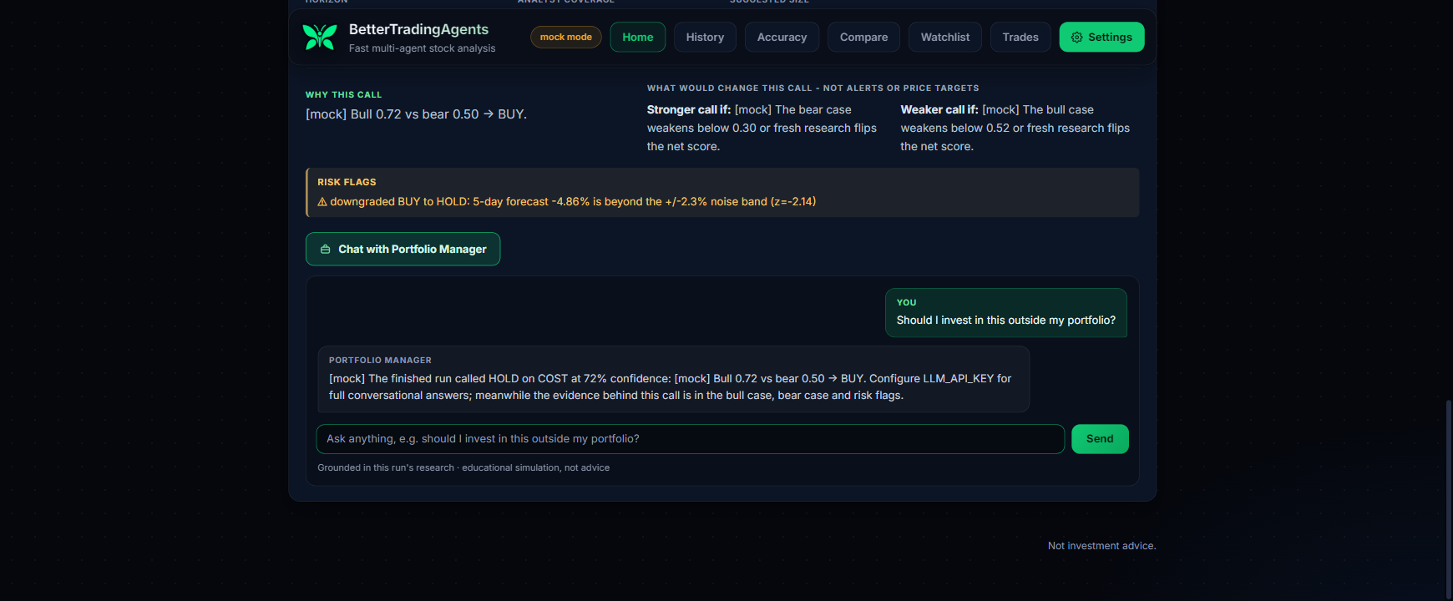Click the 'downgraded BUY to HOLD' risk flag text
The image size is (1453, 601).
pos(573,202)
